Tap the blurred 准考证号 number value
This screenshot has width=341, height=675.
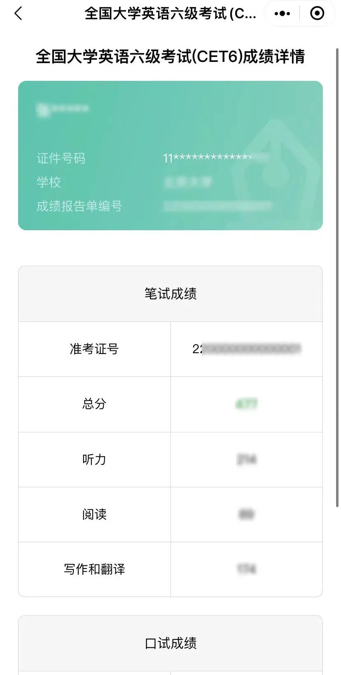pos(246,349)
